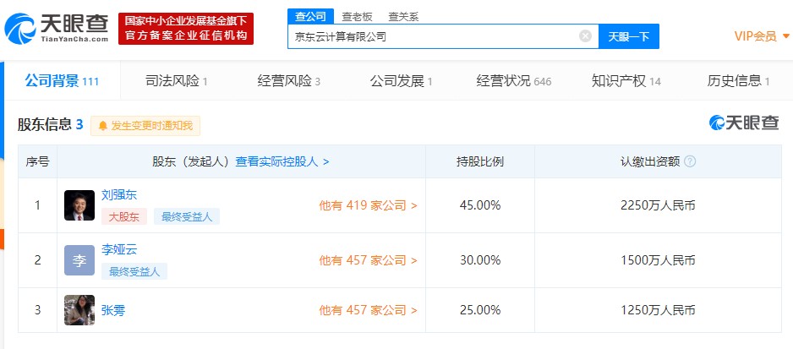Screen dimensions: 793x349
Task: Click the 天眼一下 search button
Action: [629, 36]
